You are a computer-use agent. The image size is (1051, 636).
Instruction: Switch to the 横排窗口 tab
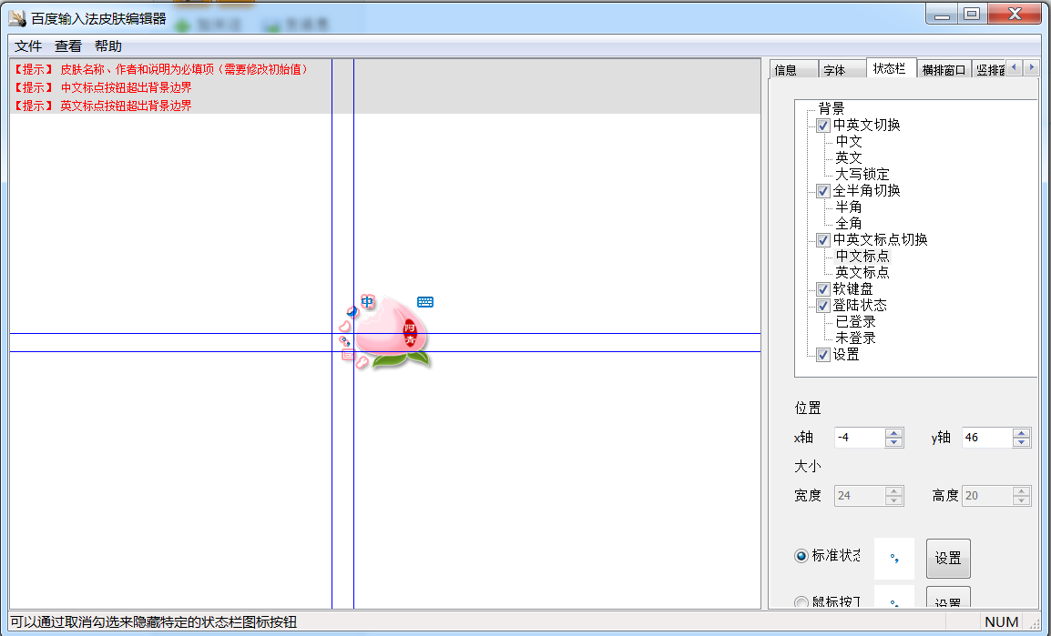tap(944, 70)
